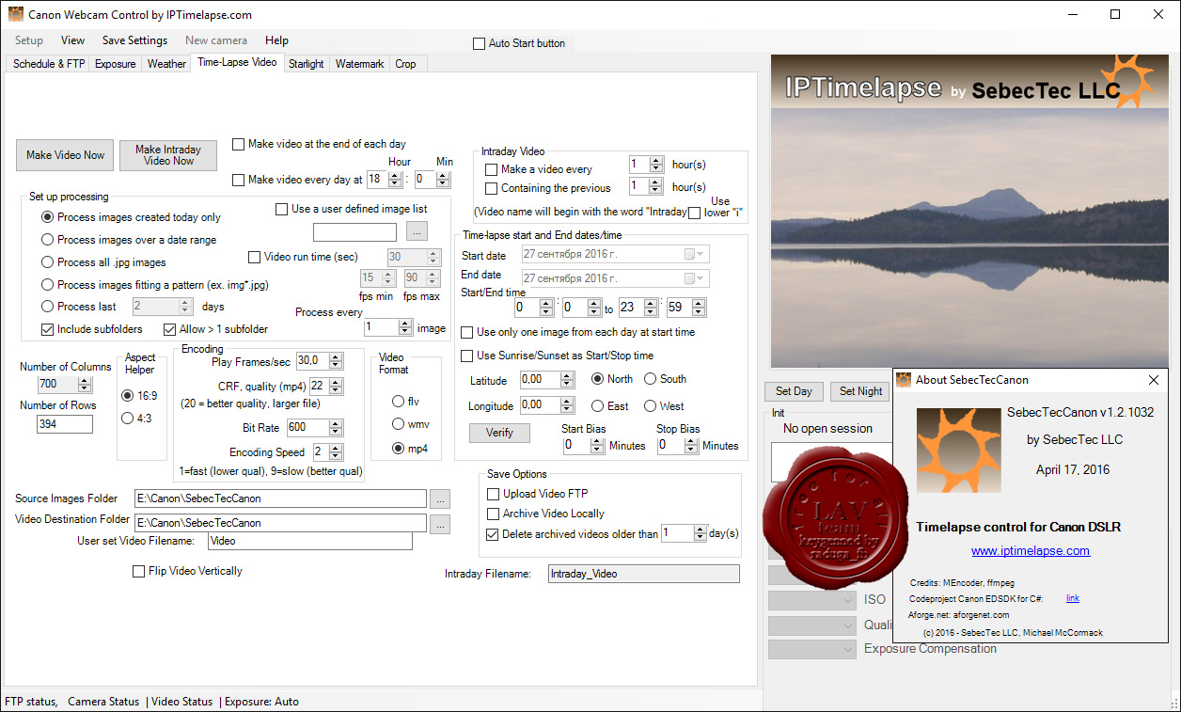Open the Save Settings menu
1181x712 pixels.
[x=134, y=40]
